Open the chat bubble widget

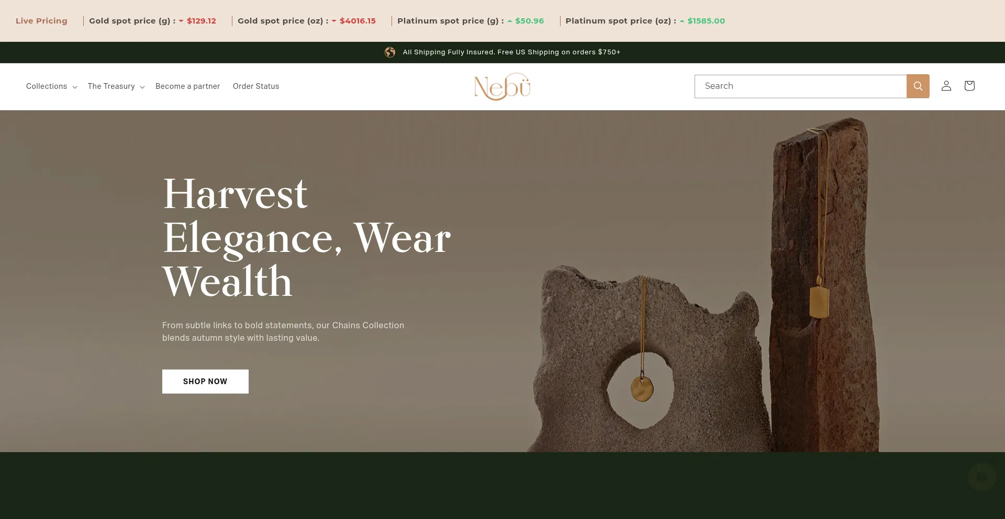point(981,477)
